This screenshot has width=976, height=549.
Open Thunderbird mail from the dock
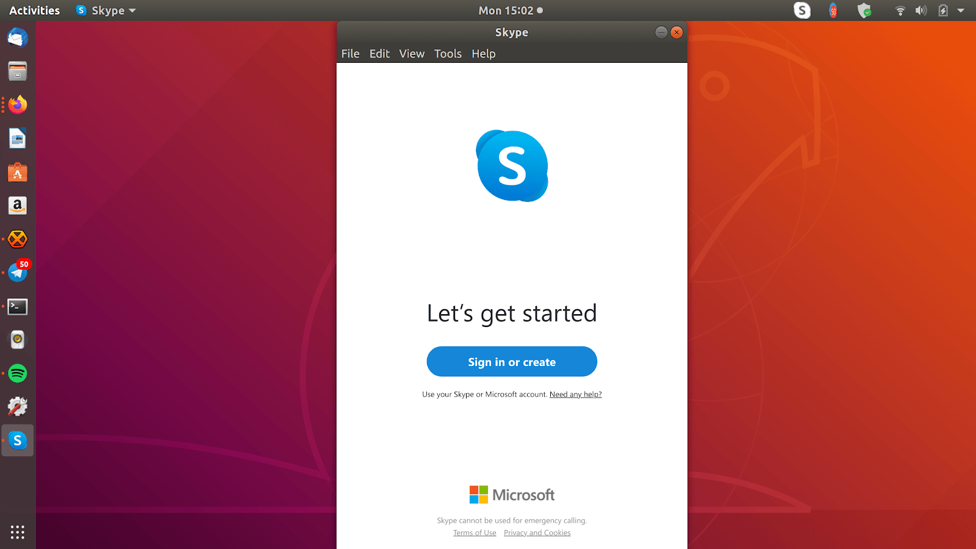point(17,38)
